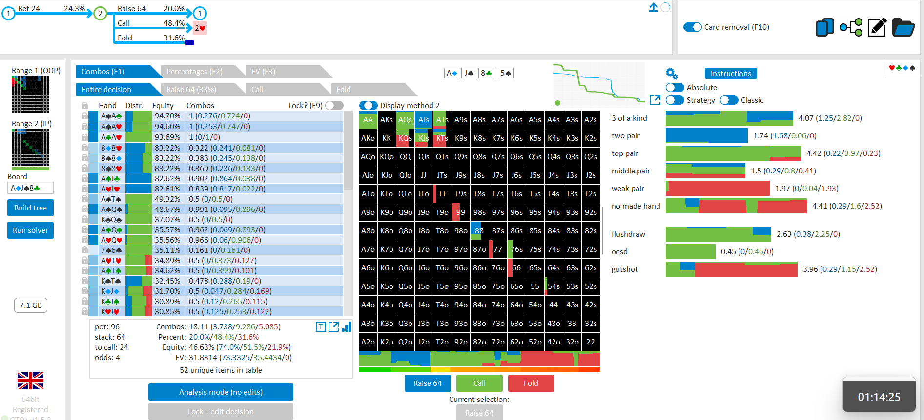This screenshot has width=924, height=420.
Task: Select 88 cell in hand matrix
Action: click(x=479, y=231)
